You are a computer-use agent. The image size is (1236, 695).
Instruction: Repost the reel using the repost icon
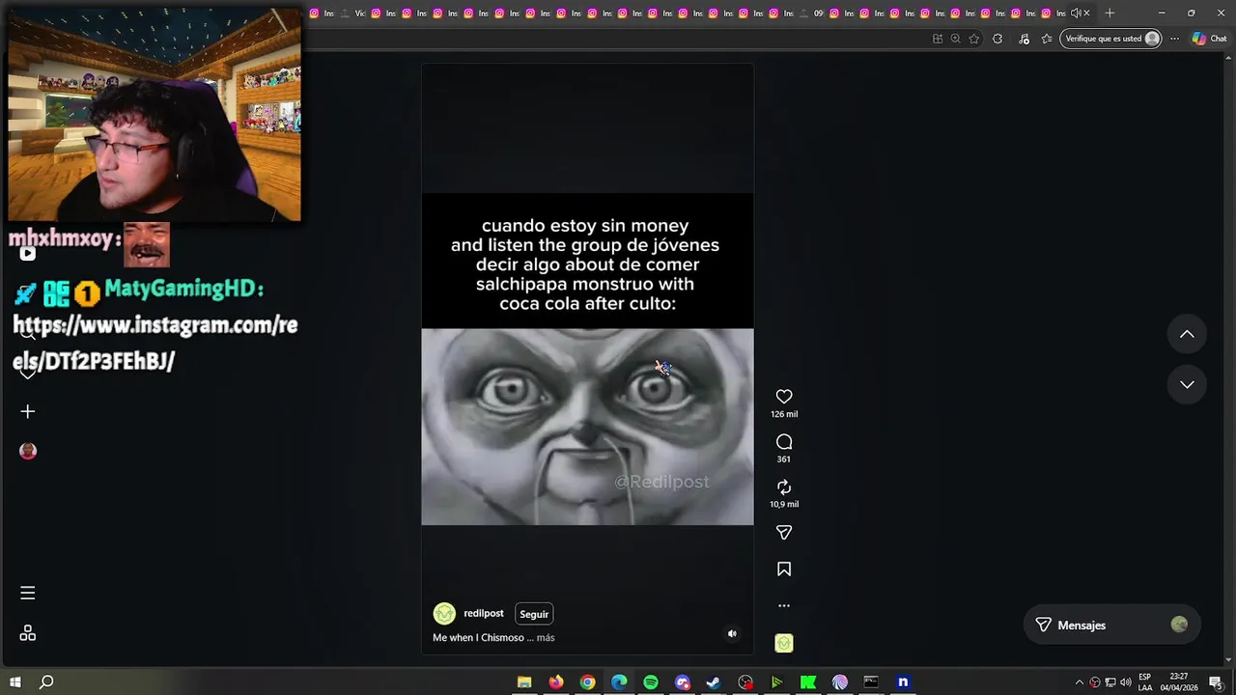tap(784, 487)
